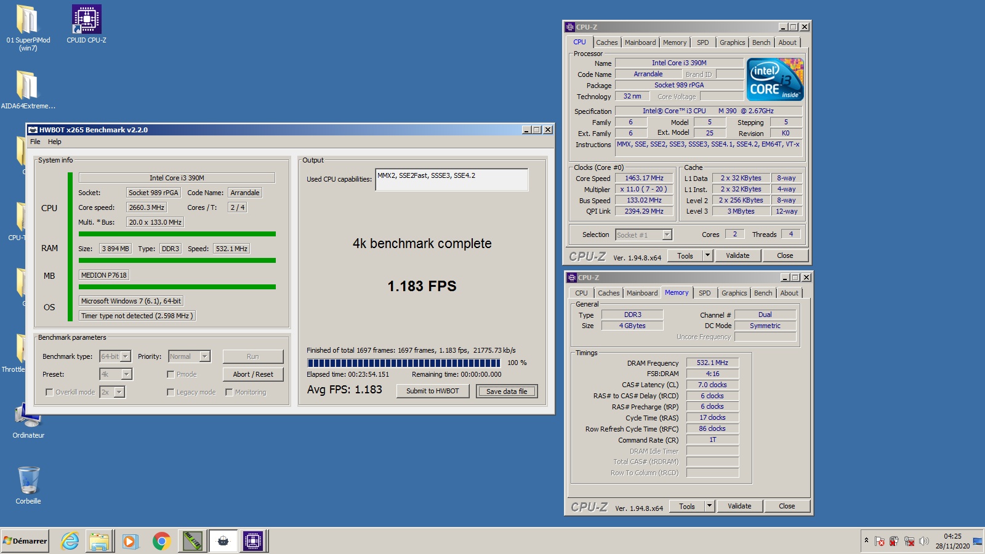Click the Abort / Reset button
Image resolution: width=985 pixels, height=554 pixels.
tap(253, 374)
